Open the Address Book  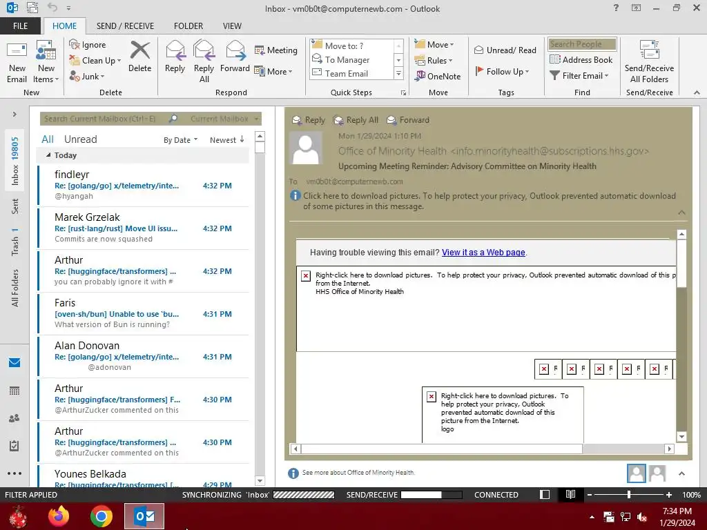(x=581, y=59)
